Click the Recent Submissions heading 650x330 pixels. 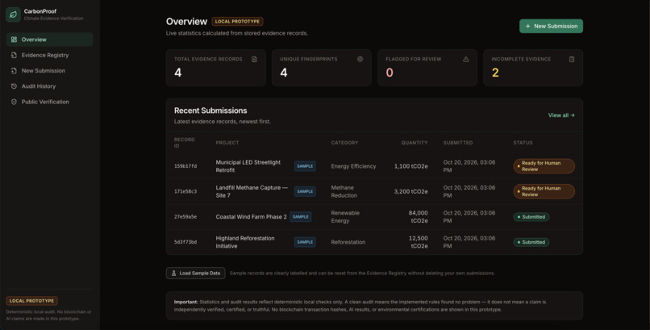(x=210, y=111)
